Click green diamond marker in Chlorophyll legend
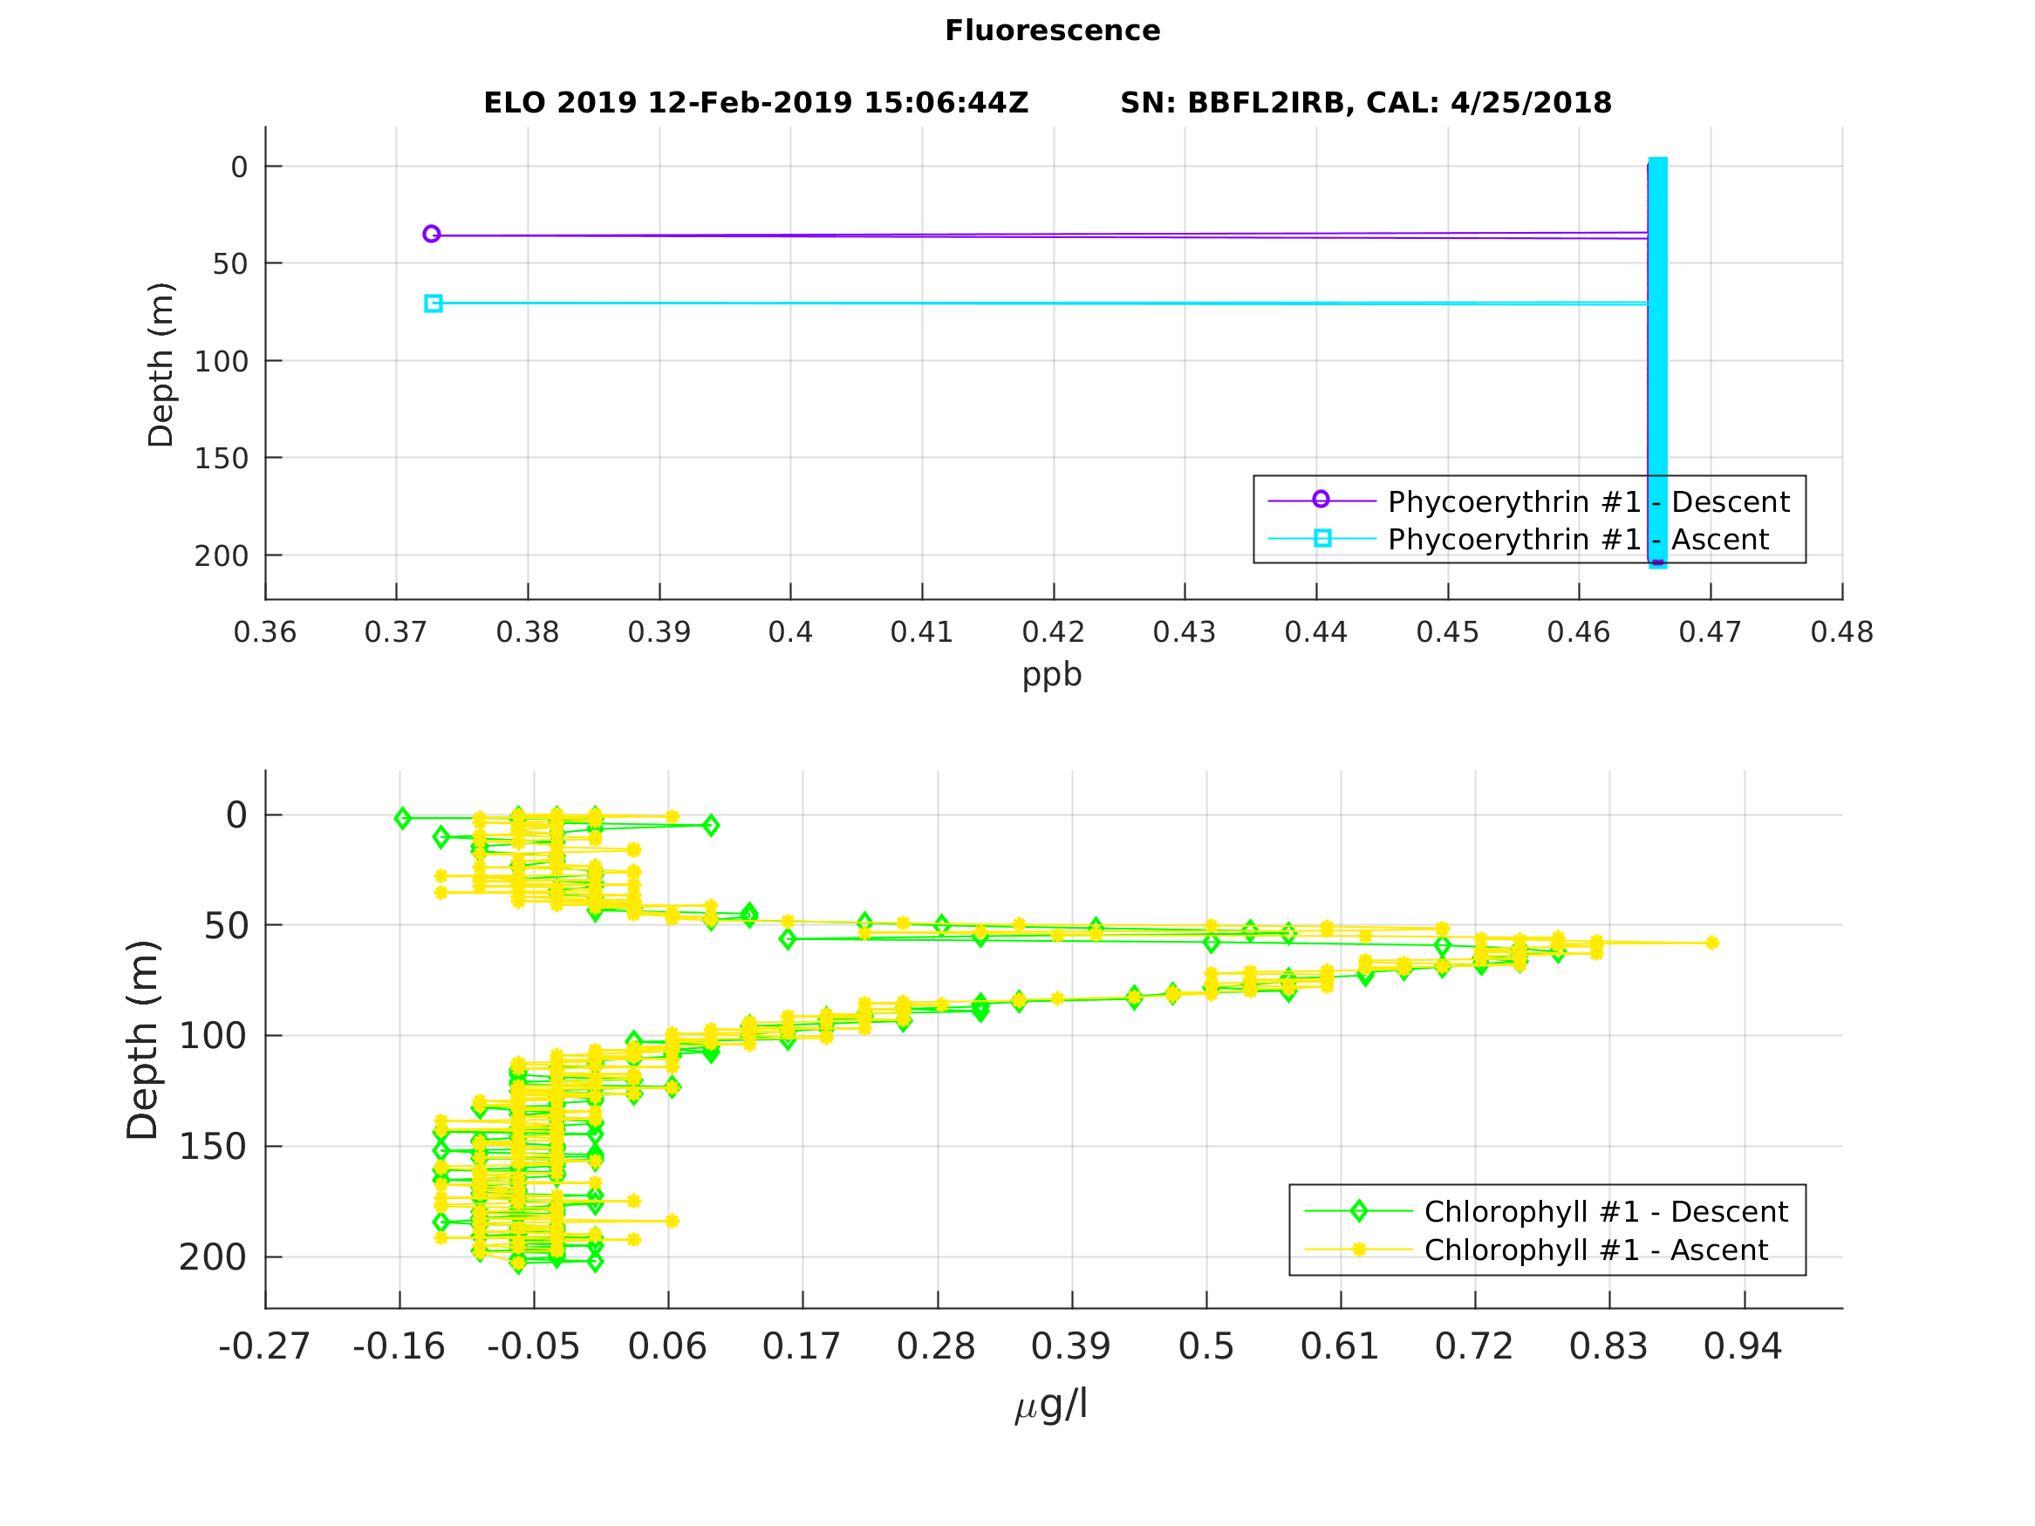This screenshot has width=2035, height=1526. (x=1359, y=1211)
